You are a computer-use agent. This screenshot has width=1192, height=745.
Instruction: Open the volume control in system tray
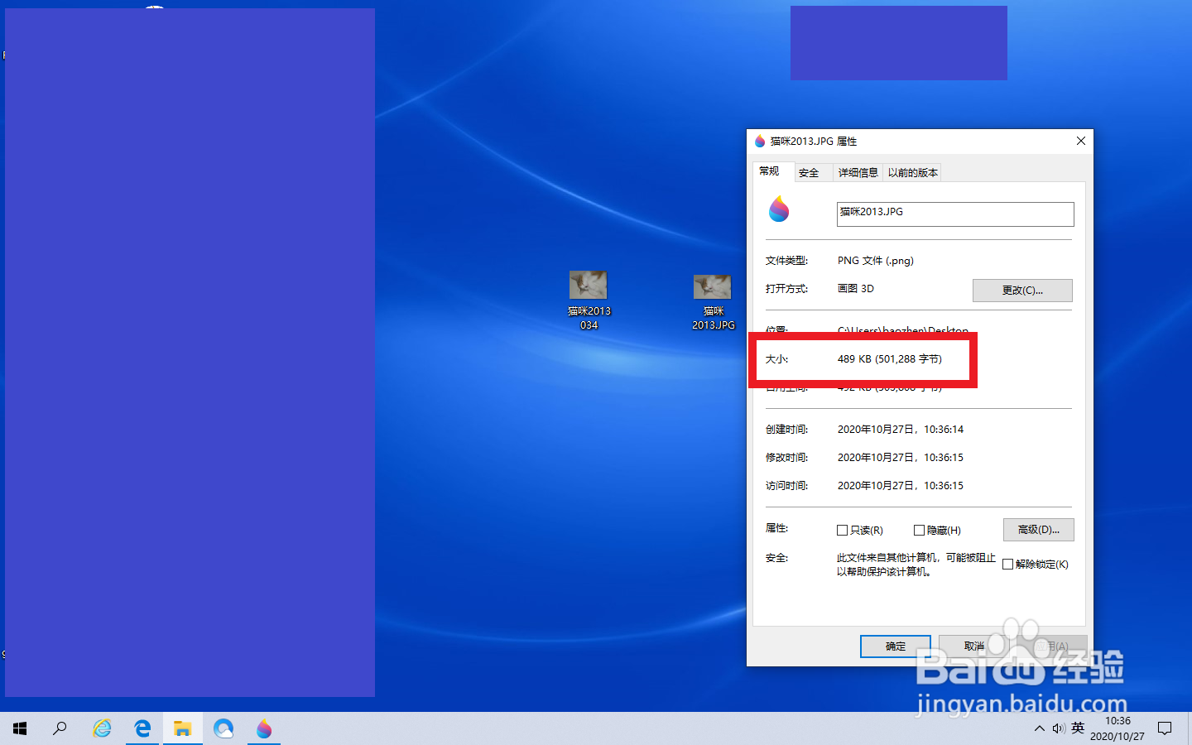pos(1059,728)
